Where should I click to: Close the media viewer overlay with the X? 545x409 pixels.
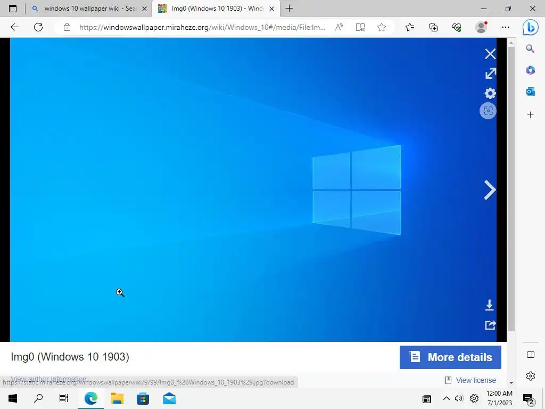490,54
